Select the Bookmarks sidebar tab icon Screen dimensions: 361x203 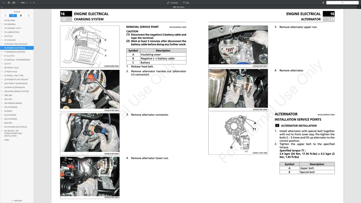(x=5, y=16)
